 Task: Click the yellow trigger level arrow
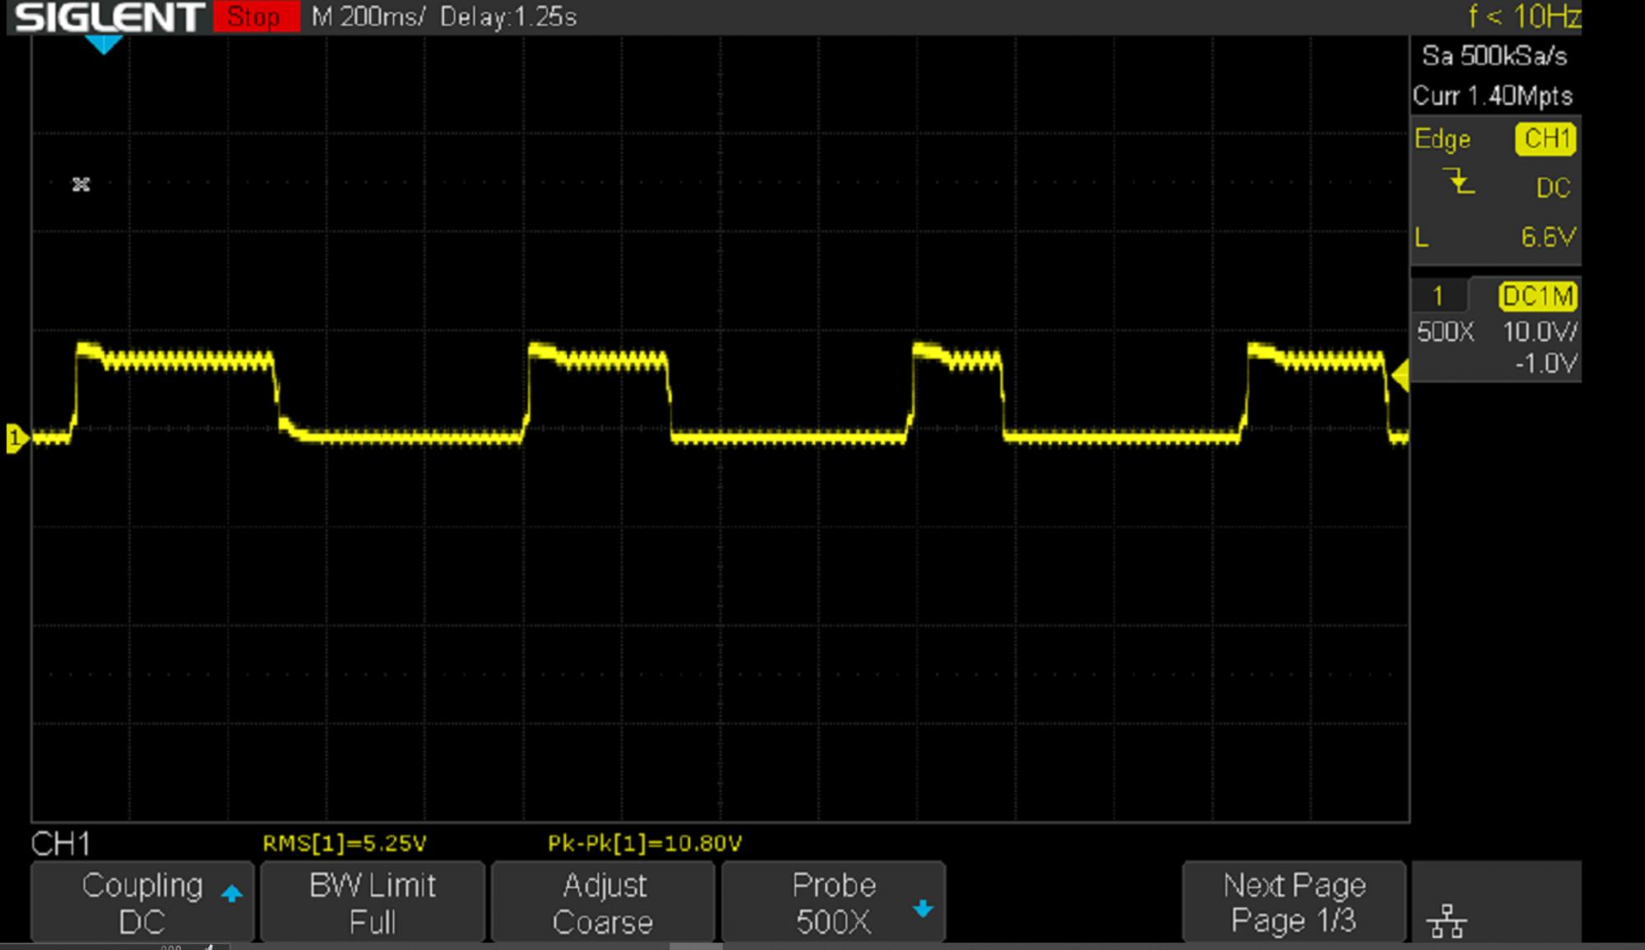coord(1400,375)
